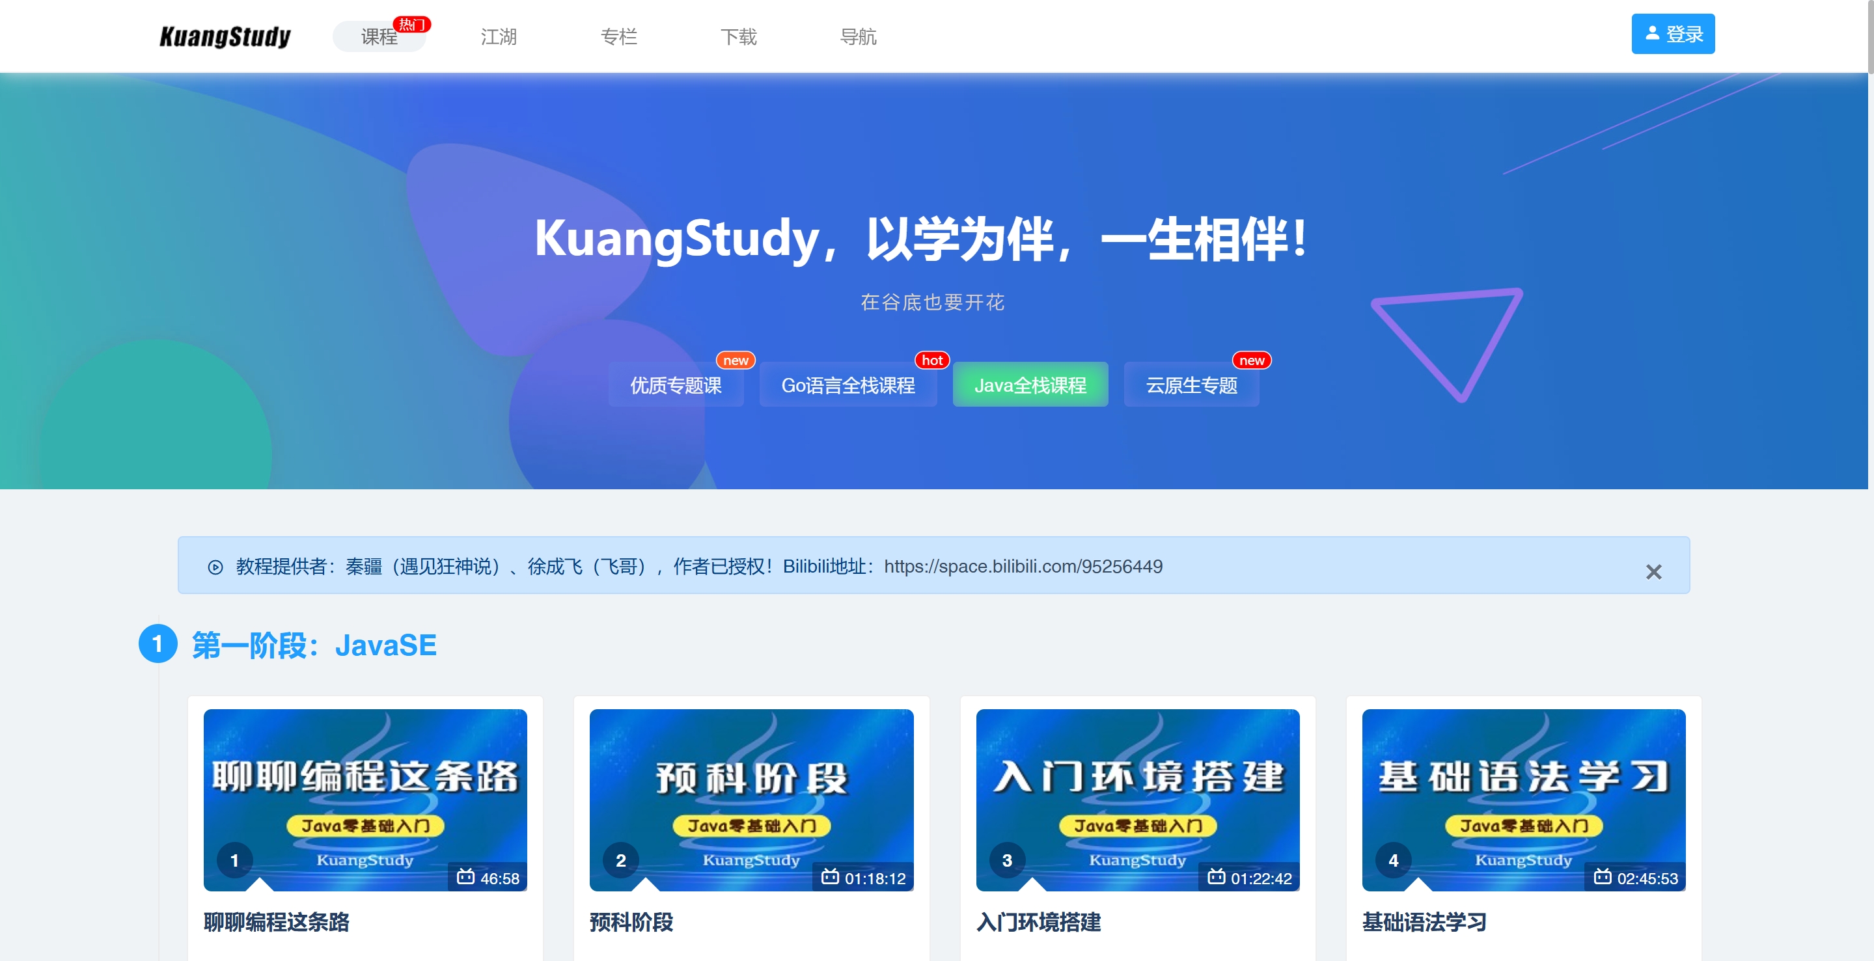Open the 导航 menu item
Viewport: 1874px width, 961px height.
click(x=858, y=37)
